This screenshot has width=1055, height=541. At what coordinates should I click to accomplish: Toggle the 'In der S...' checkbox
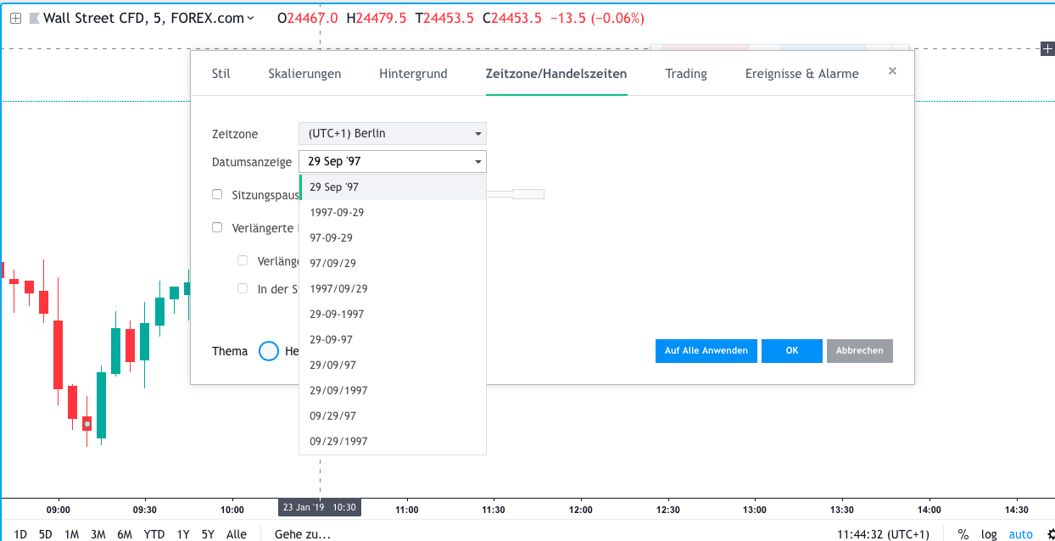click(x=243, y=288)
